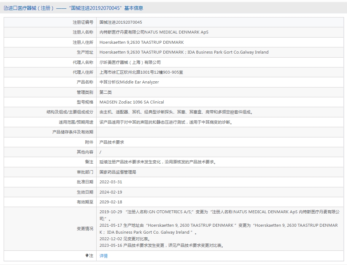The image size is (347, 265).
Task: Select attachment value 产品技术要求
Action: pyautogui.click(x=112, y=142)
